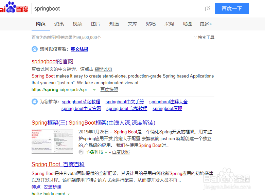Switch to the 网页 tab
Viewport: 265px width, 196px height.
(41, 24)
